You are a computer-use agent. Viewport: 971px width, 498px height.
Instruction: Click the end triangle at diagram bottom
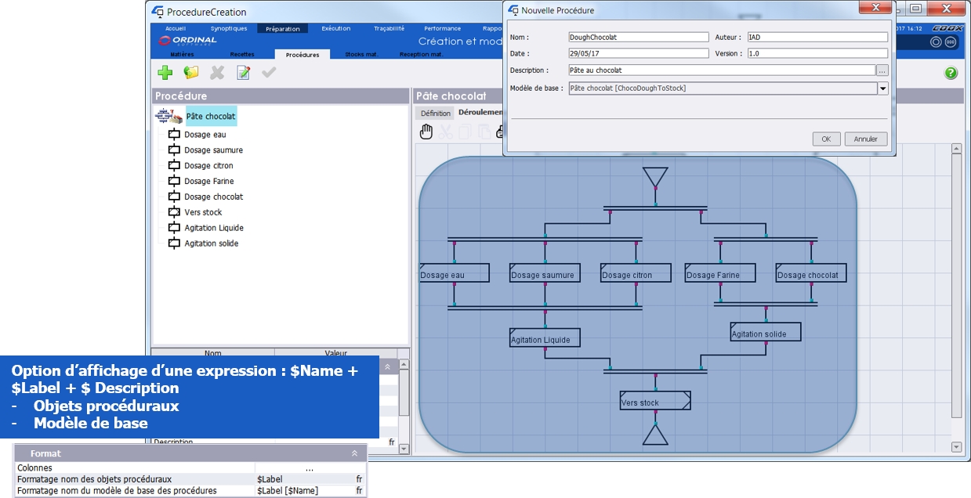[655, 435]
